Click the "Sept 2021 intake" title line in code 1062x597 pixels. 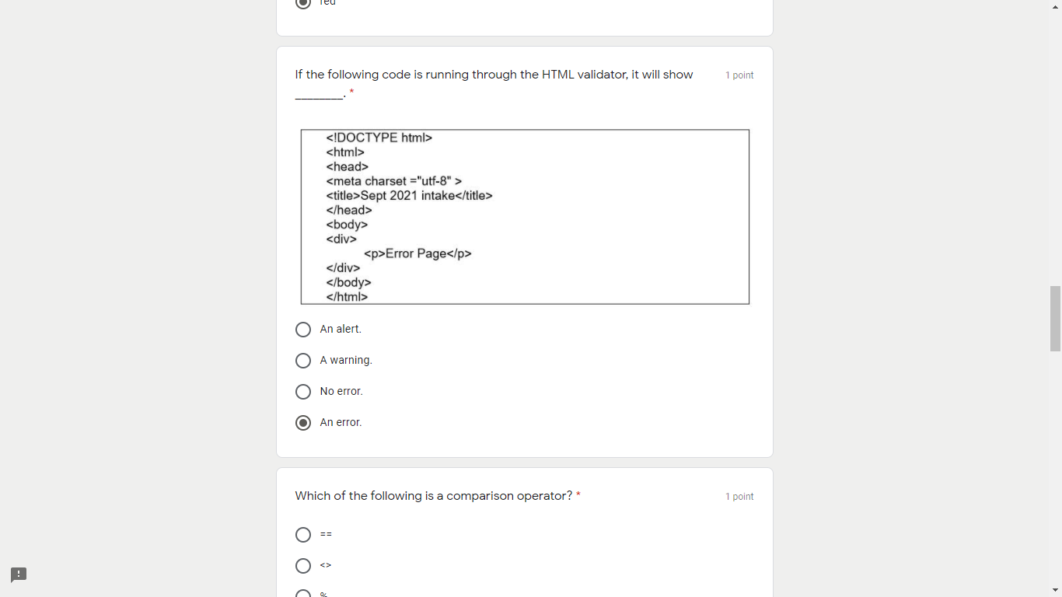(408, 195)
